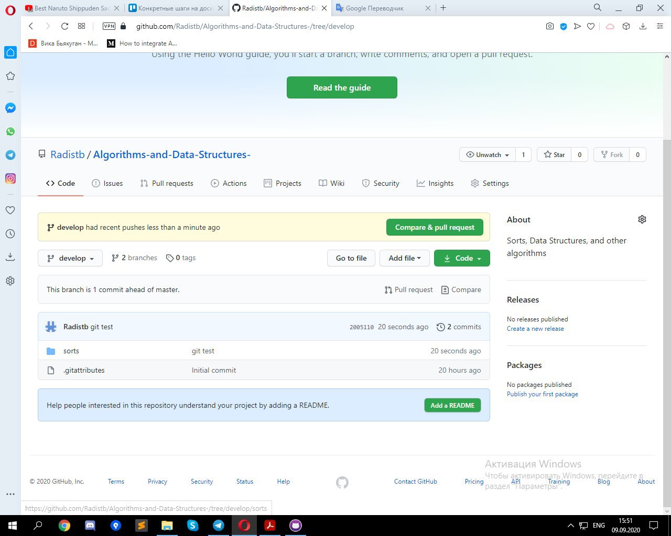Switch to Pull requests tab
The width and height of the screenshot is (671, 536).
pyautogui.click(x=167, y=183)
